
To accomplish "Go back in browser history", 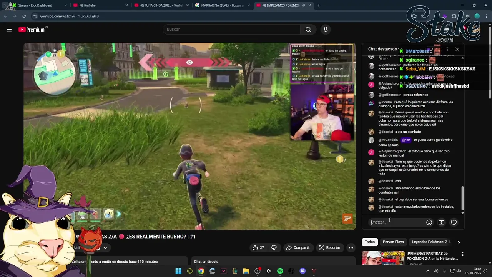I will (5, 16).
